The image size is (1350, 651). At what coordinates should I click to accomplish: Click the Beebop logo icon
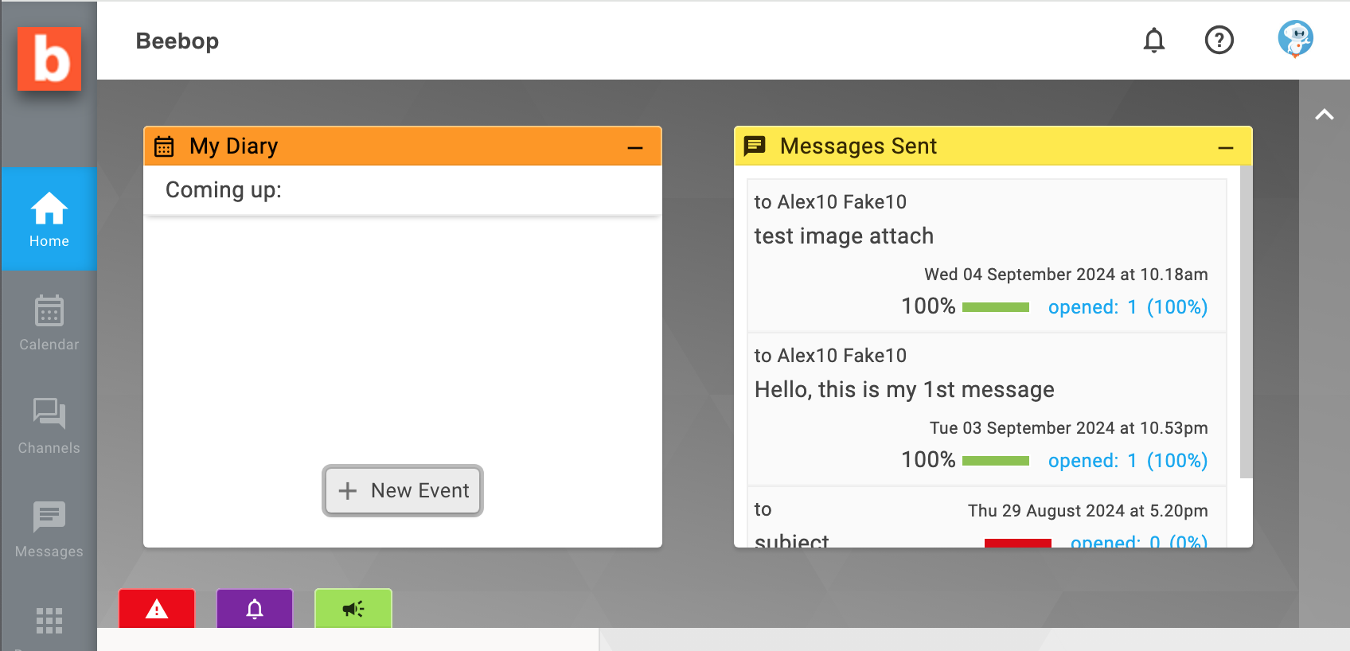click(49, 59)
